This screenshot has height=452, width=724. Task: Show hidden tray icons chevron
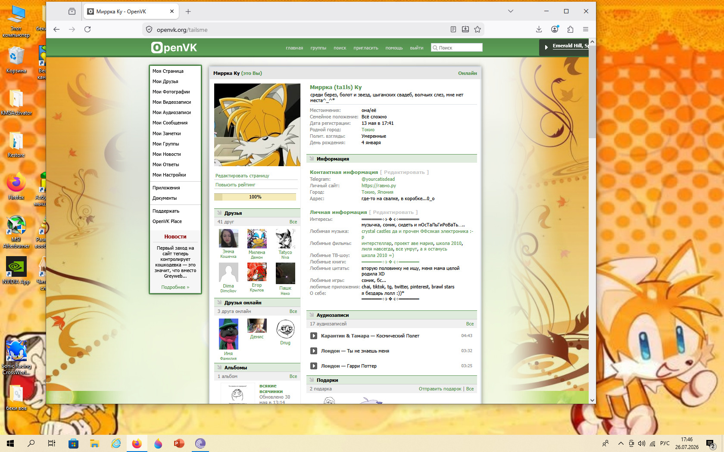pos(621,443)
